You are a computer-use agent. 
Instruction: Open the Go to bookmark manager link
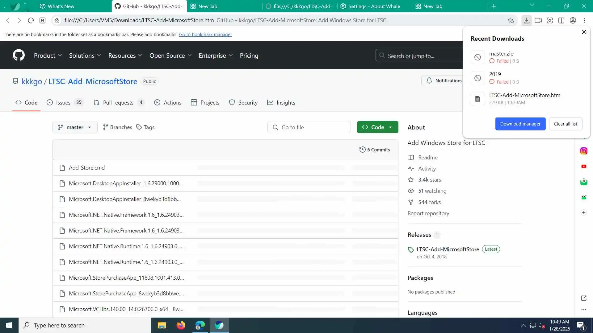point(205,34)
